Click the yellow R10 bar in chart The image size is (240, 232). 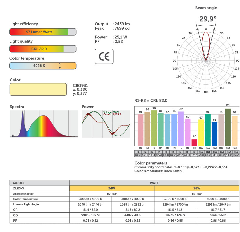click(x=201, y=133)
